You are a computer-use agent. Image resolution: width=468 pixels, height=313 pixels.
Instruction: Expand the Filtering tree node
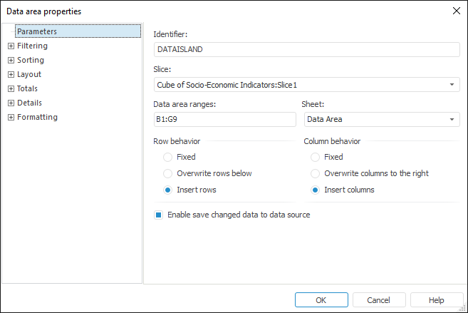(11, 46)
